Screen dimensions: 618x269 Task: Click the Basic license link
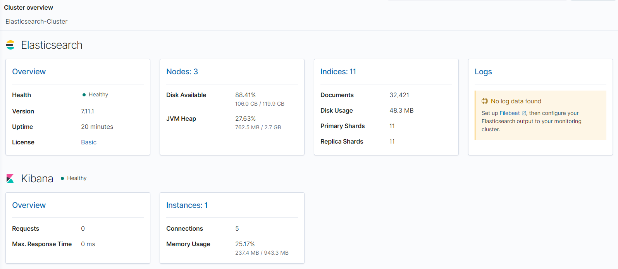[89, 142]
